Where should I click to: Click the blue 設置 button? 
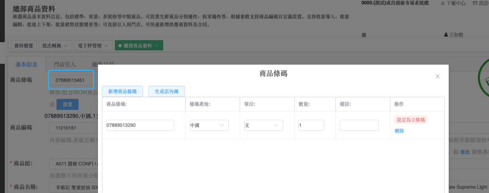pyautogui.click(x=68, y=104)
